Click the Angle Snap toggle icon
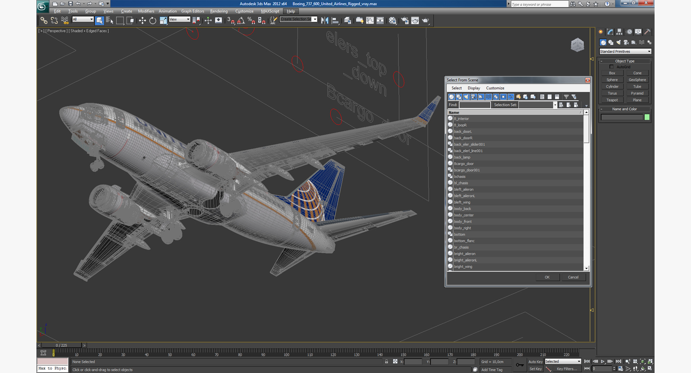 (x=241, y=20)
